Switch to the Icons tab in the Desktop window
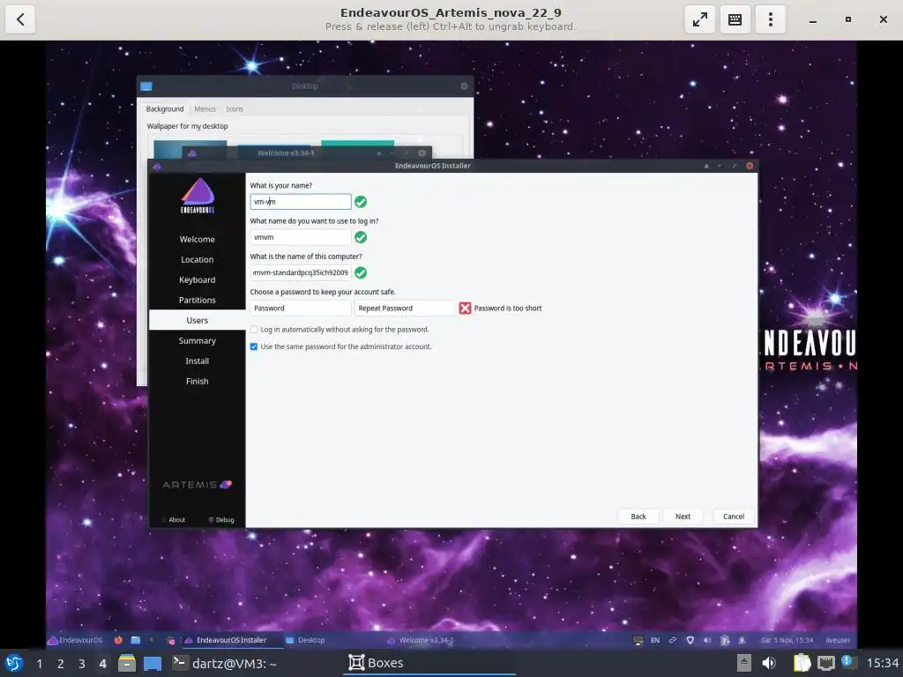 click(235, 108)
